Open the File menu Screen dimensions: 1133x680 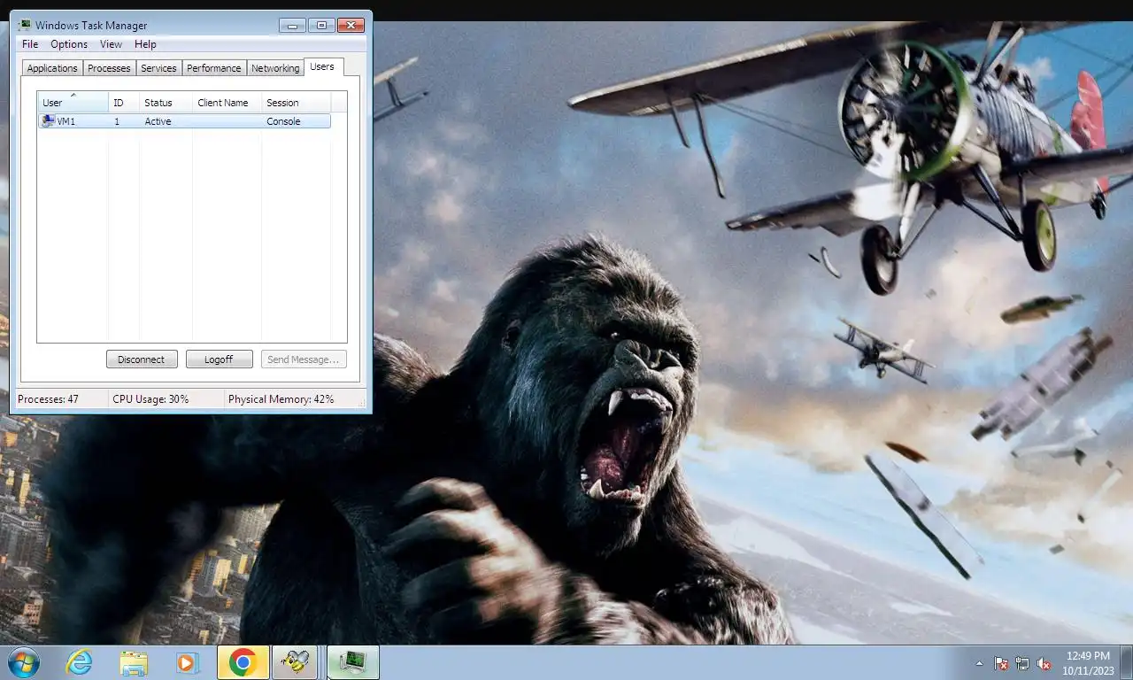pyautogui.click(x=30, y=44)
